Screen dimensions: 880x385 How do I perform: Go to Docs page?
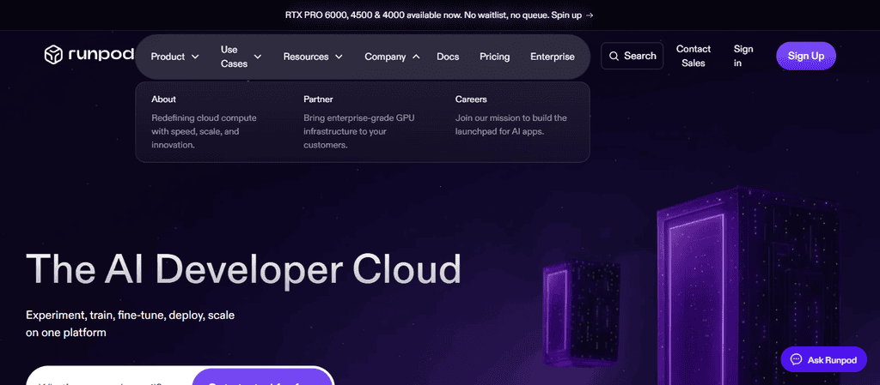click(x=448, y=57)
